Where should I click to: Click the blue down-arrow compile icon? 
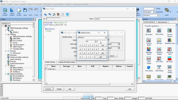[x=67, y=14]
